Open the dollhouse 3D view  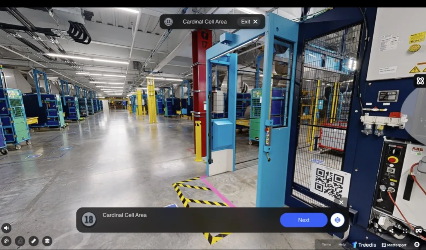[x=6, y=241]
